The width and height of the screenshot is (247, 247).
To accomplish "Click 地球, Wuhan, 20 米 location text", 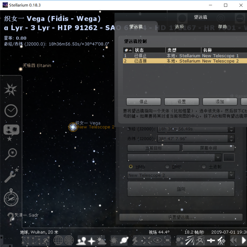I will pyautogui.click(x=39, y=232).
